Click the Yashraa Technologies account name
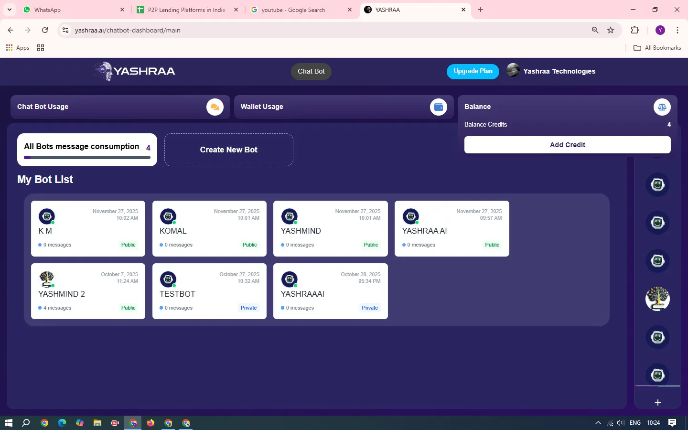 coord(559,71)
